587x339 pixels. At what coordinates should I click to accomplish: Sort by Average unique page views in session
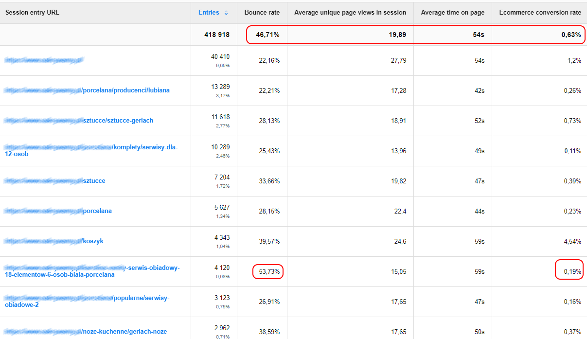tap(350, 13)
